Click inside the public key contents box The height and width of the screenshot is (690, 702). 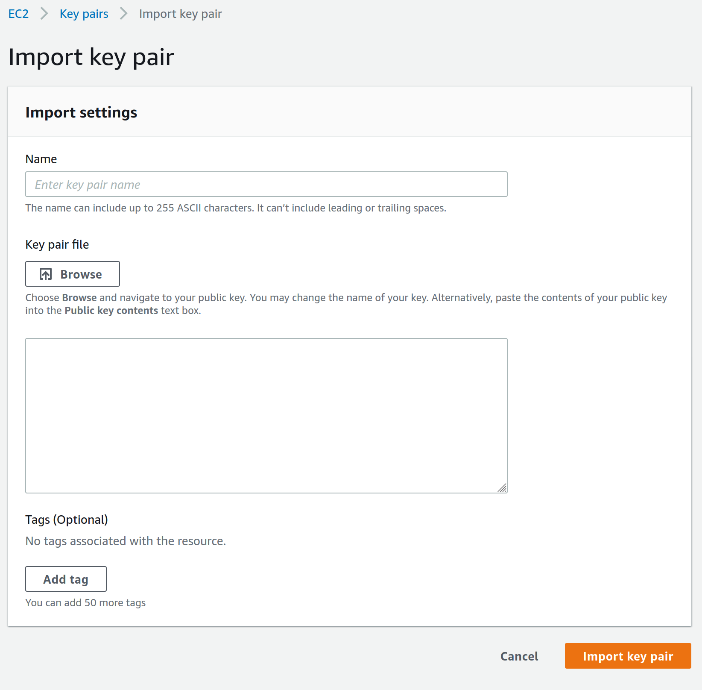point(266,415)
